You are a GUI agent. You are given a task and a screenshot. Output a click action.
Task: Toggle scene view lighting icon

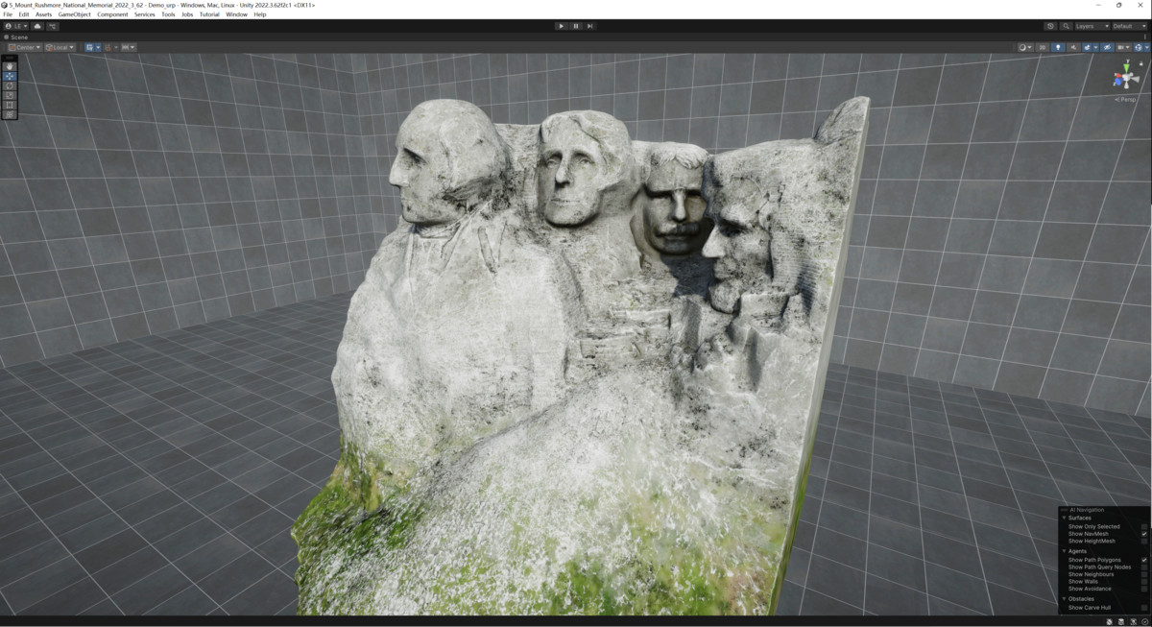(x=1058, y=47)
